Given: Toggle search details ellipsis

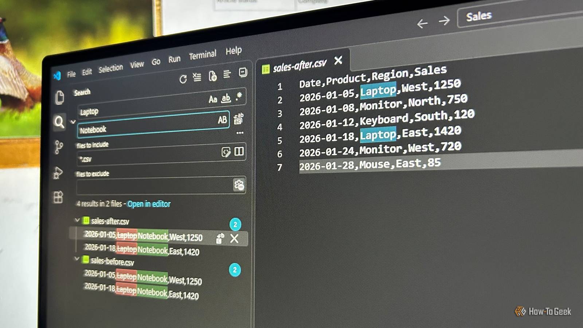Looking at the screenshot, I should 240,133.
